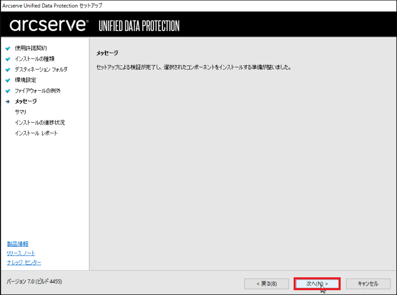Click the セットアップによる検証が完了し message text
Image resolution: width=397 pixels, height=295 pixels.
pyautogui.click(x=194, y=67)
